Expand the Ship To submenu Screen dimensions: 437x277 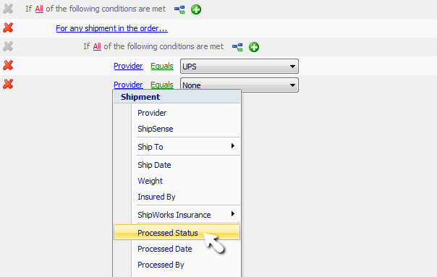pyautogui.click(x=177, y=147)
